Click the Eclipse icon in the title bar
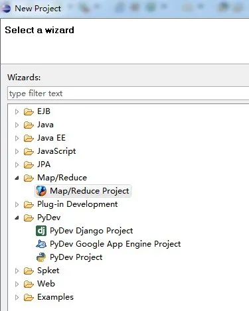 (6, 9)
